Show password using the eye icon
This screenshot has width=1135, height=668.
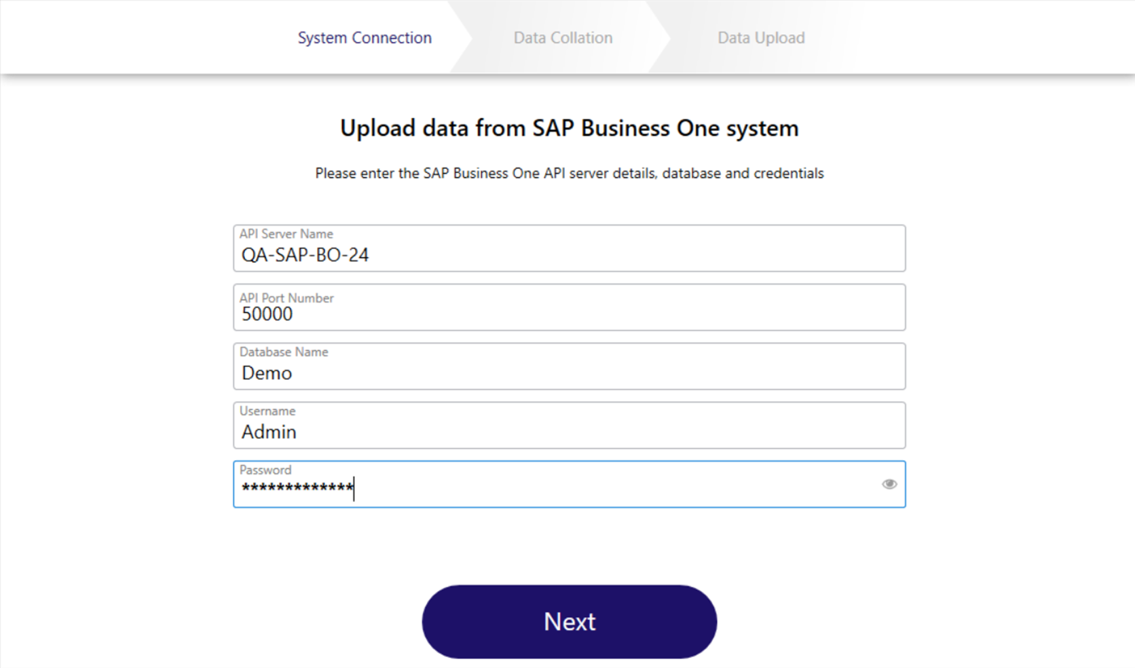click(889, 484)
